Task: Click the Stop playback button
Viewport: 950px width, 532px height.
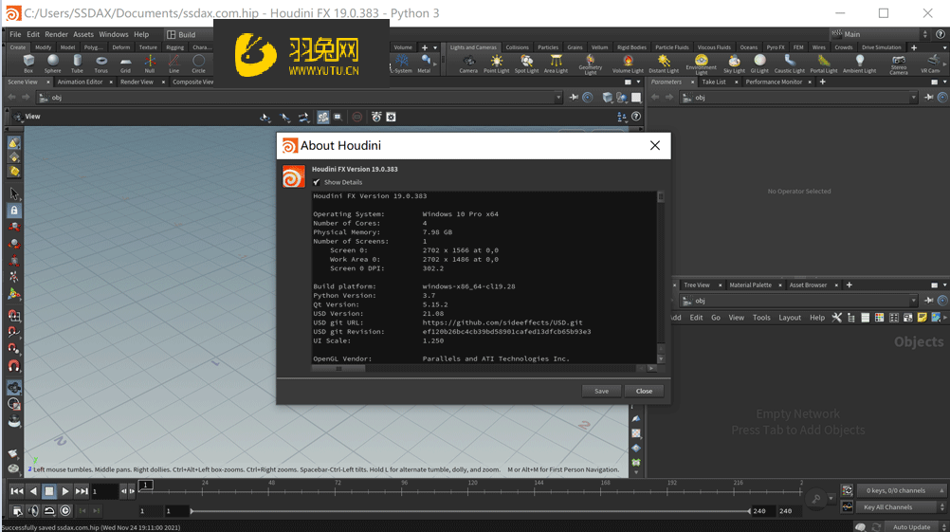Action: coord(49,491)
